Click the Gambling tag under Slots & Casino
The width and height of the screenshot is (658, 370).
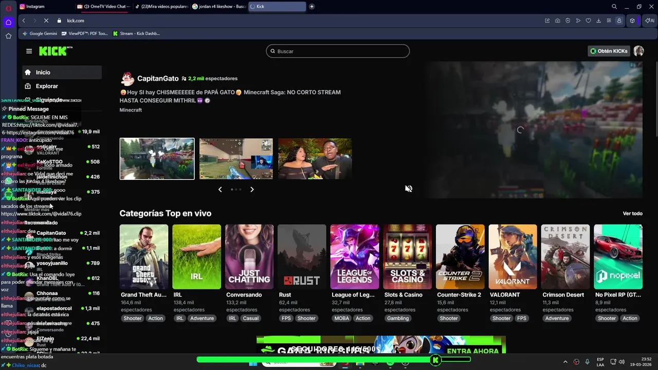click(398, 318)
